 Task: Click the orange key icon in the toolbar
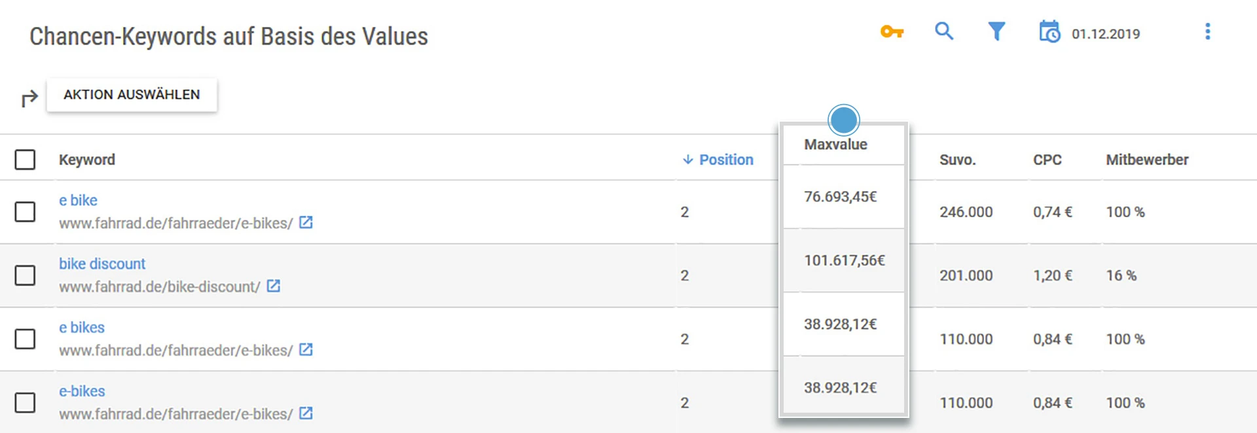pos(892,31)
